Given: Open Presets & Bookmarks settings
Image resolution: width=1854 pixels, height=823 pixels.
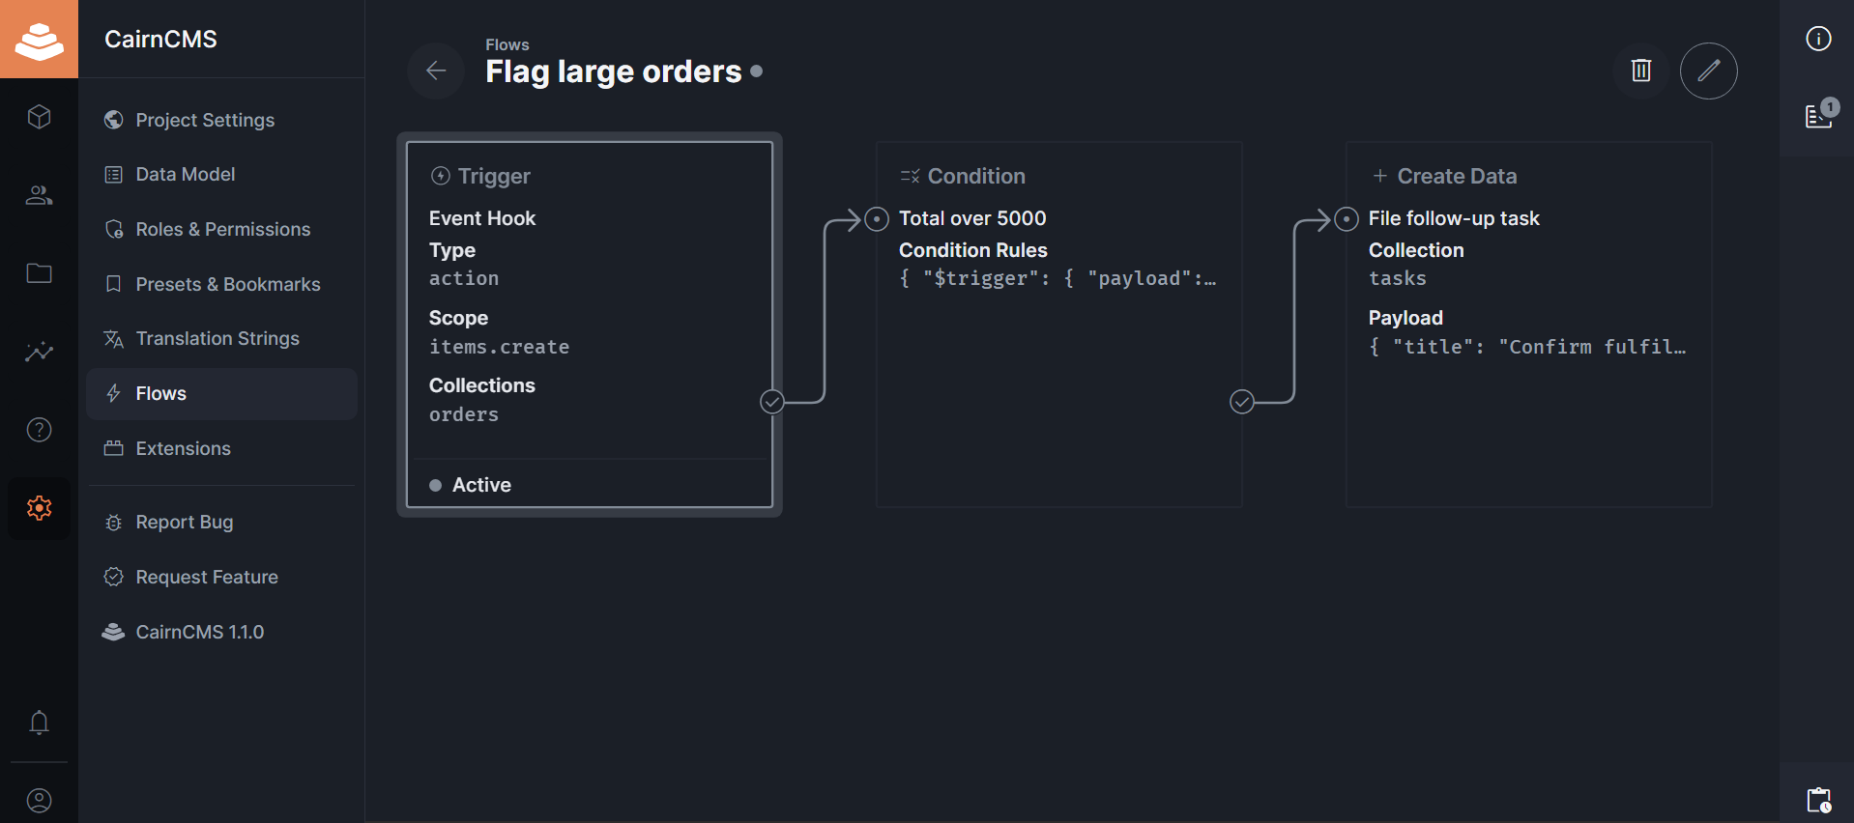Looking at the screenshot, I should click(x=221, y=284).
